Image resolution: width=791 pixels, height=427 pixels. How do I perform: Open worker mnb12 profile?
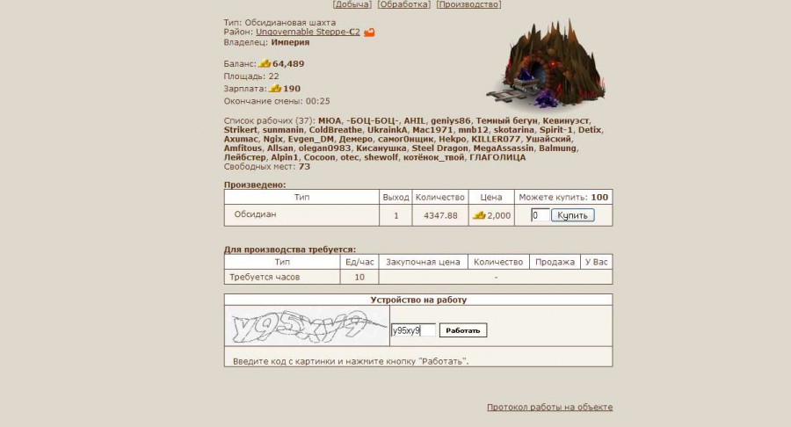tap(473, 129)
